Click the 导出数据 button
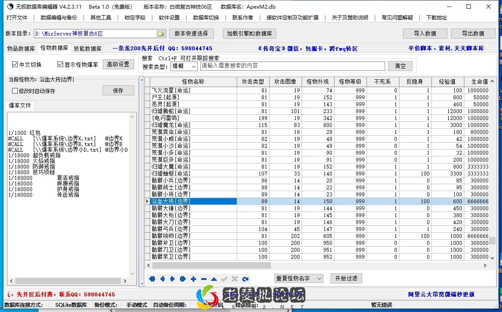 click(473, 33)
